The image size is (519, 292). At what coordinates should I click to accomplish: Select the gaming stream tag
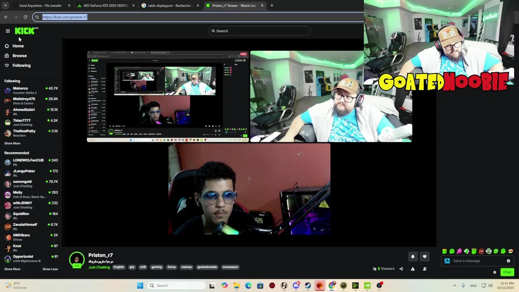tap(157, 267)
